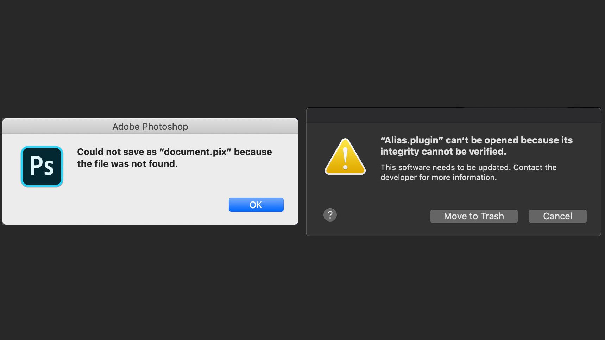The width and height of the screenshot is (605, 340).
Task: Click the Adobe Photoshop title bar
Action: click(x=150, y=127)
